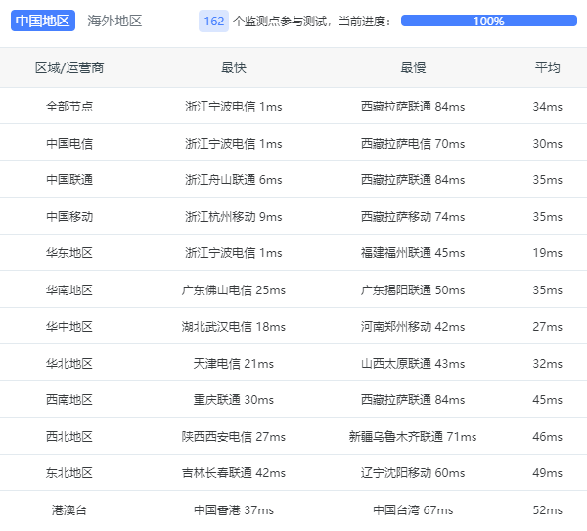Viewport: 587px width, 531px height.
Task: Click 西藏拉萨联通 84ms in 西南地区 row
Action: point(413,400)
